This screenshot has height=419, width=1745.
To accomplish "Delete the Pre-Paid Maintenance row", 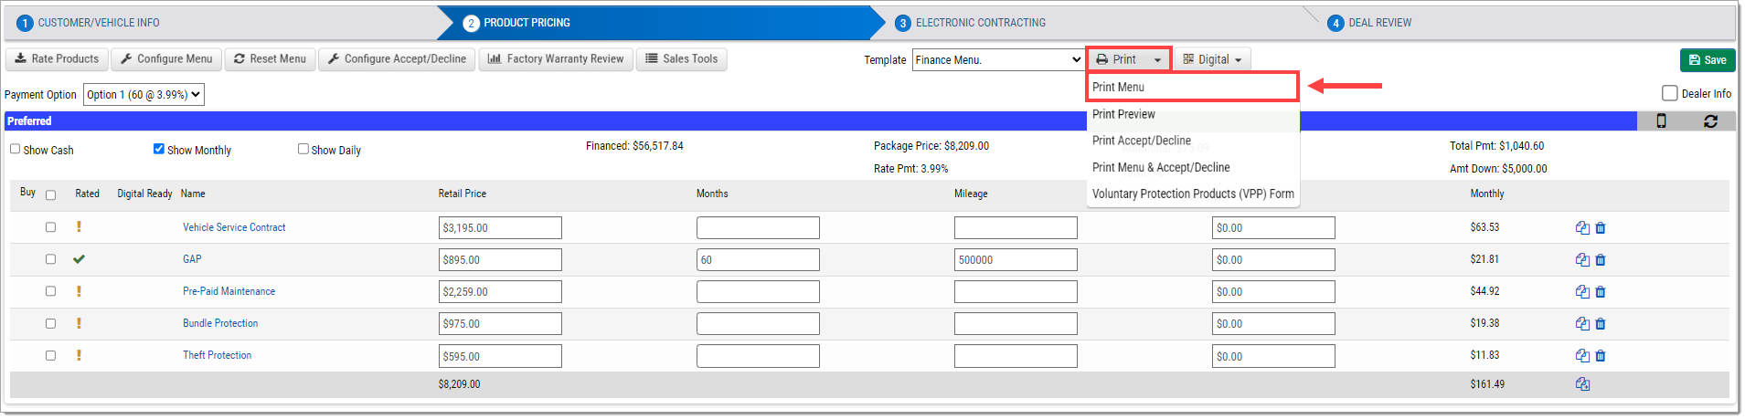I will 1601,292.
